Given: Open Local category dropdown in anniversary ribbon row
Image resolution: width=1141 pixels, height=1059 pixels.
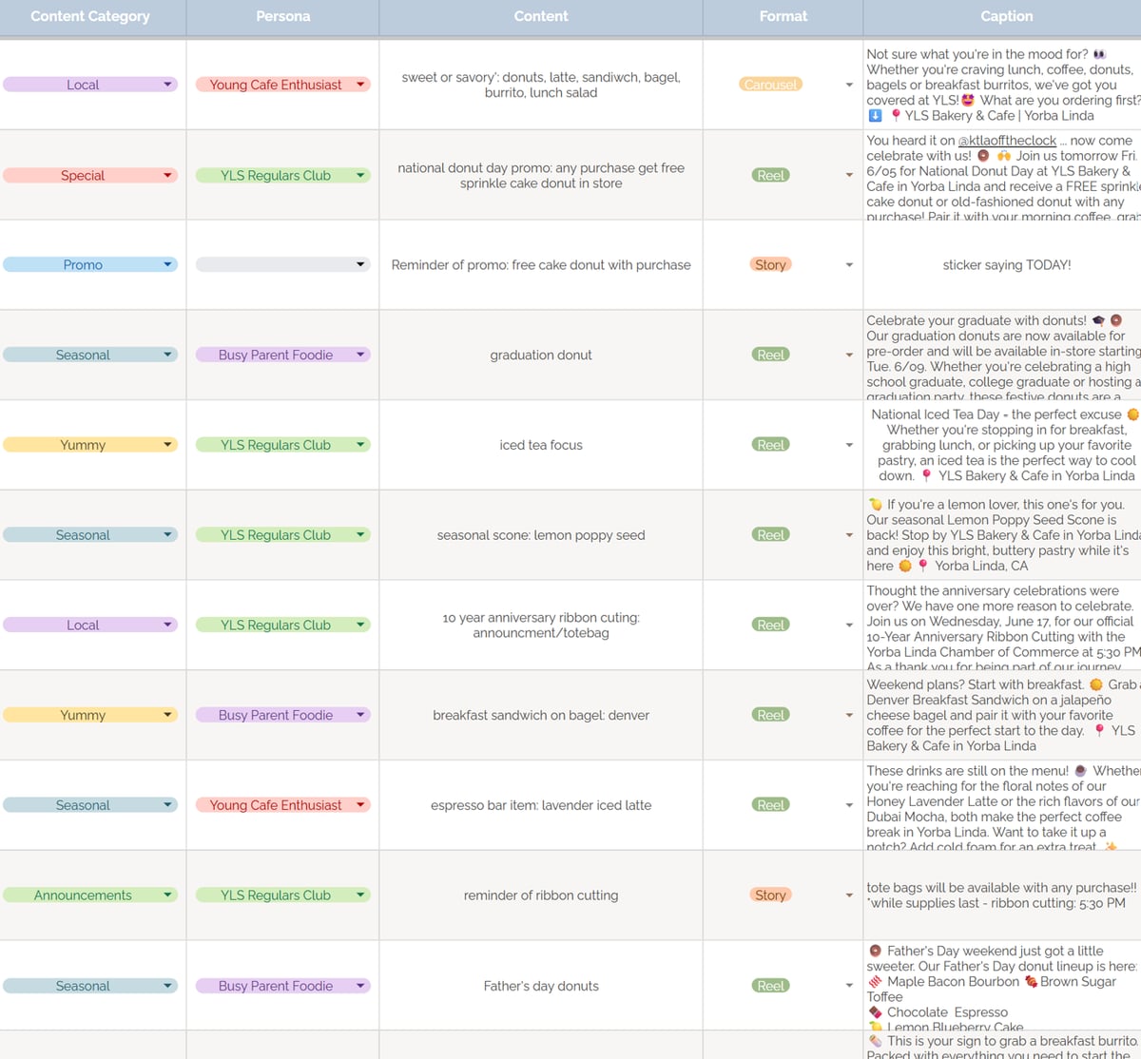Looking at the screenshot, I should (90, 625).
